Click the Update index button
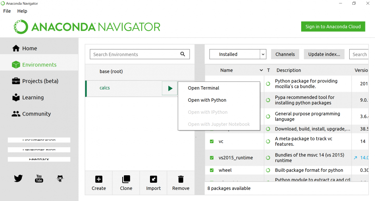This screenshot has width=375, height=201. (324, 54)
